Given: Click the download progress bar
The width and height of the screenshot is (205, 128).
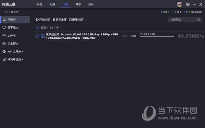Looking at the screenshot, I should pyautogui.click(x=157, y=36).
